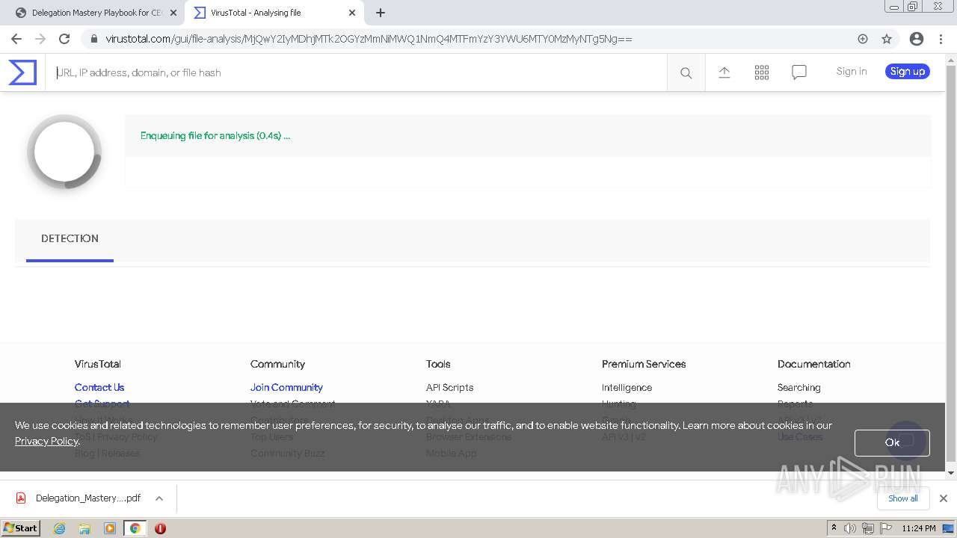Expand the Delegation_Mastery pdf download options arrow
Screen dimensions: 957x538
tap(159, 498)
